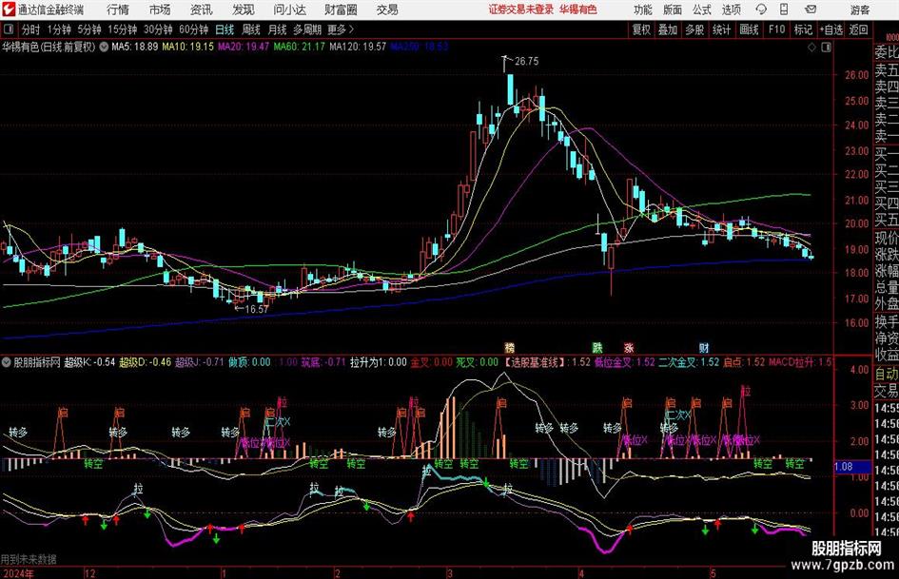Switch to 30分钟 period
This screenshot has width=899, height=579.
[158, 29]
